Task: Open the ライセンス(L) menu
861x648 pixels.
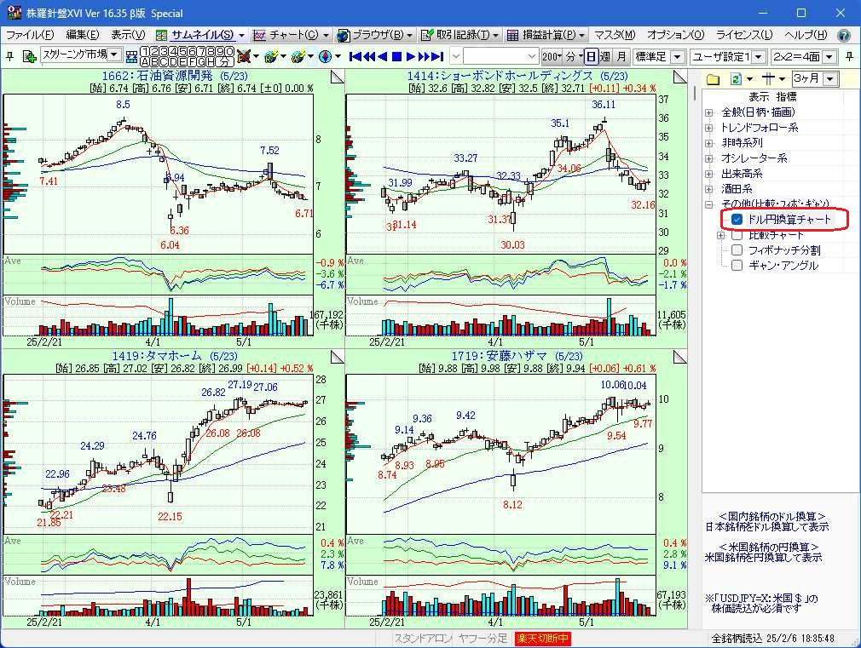Action: click(744, 35)
